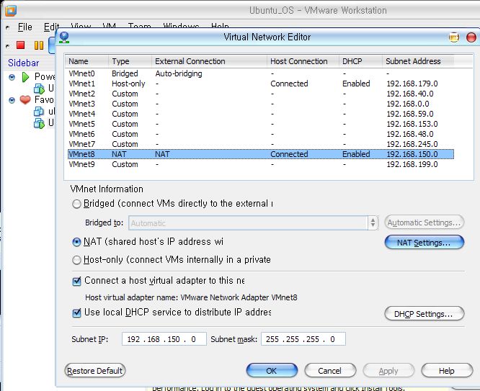Click the NAT Settings button
This screenshot has width=480, height=391.
pyautogui.click(x=425, y=243)
